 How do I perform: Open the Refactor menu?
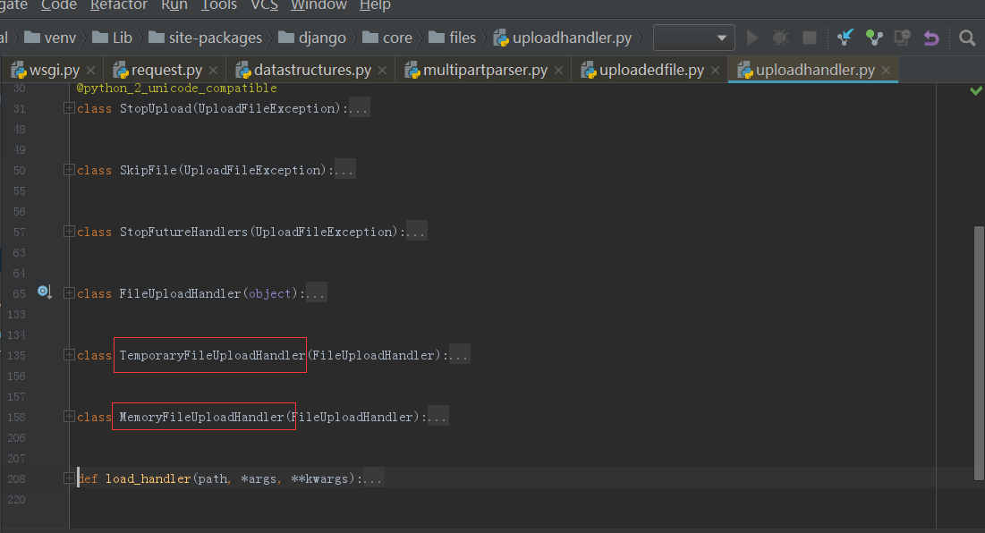[x=119, y=5]
